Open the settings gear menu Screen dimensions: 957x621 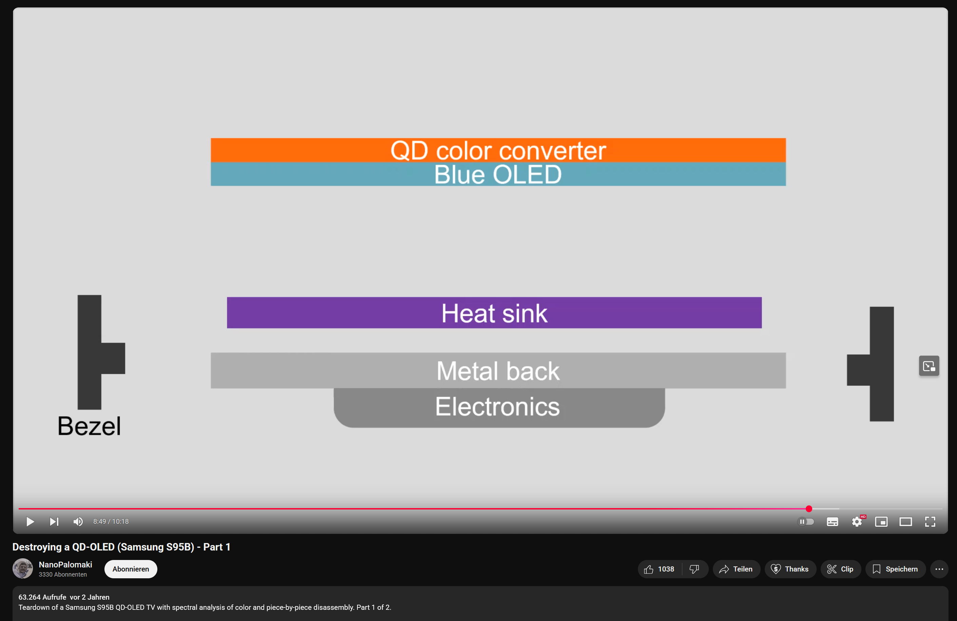click(x=857, y=522)
